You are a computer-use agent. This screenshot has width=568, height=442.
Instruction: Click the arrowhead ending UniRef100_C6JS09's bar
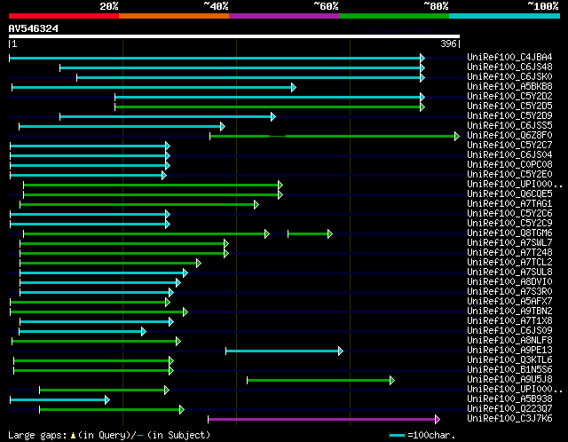point(144,332)
